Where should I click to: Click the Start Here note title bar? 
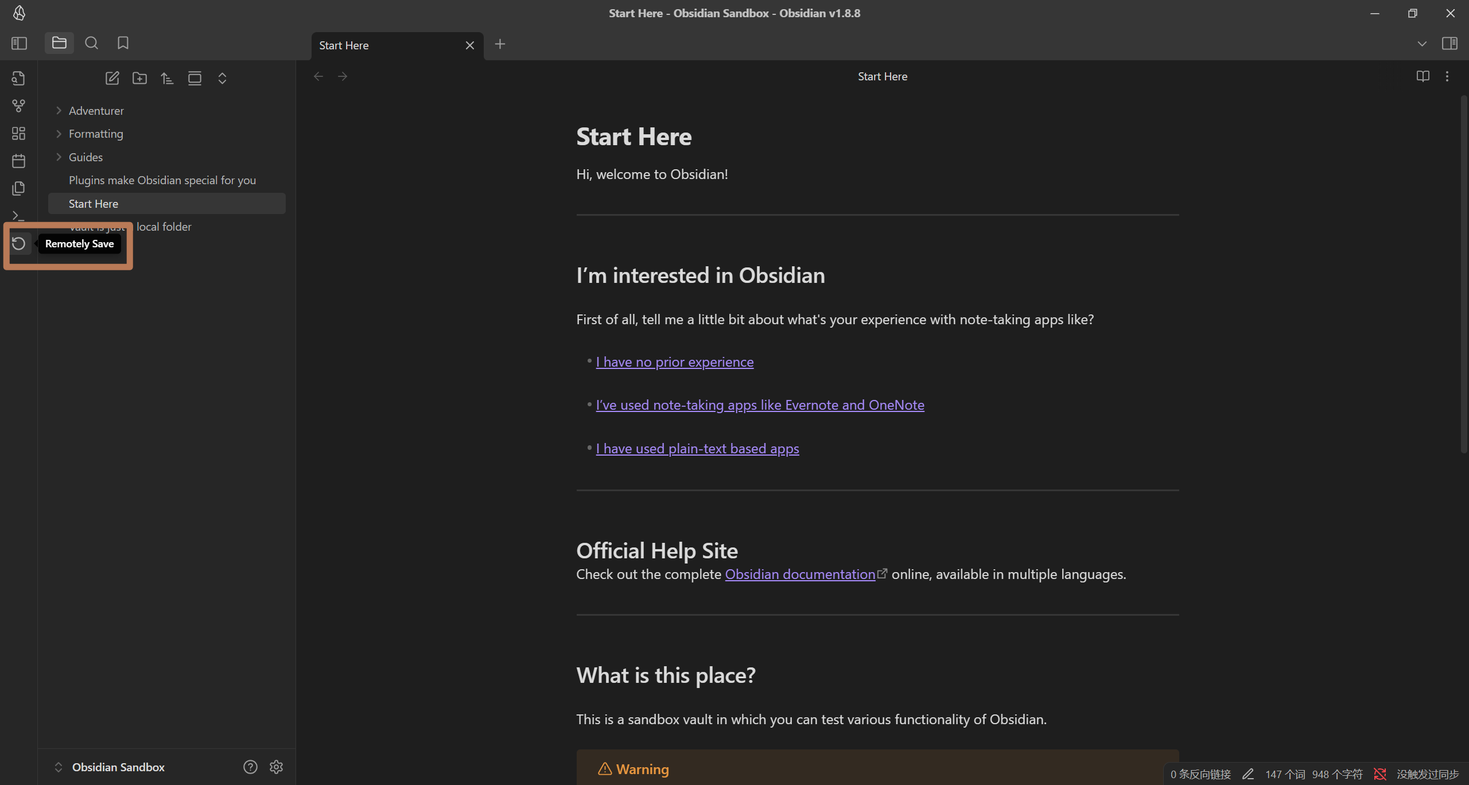tap(883, 76)
